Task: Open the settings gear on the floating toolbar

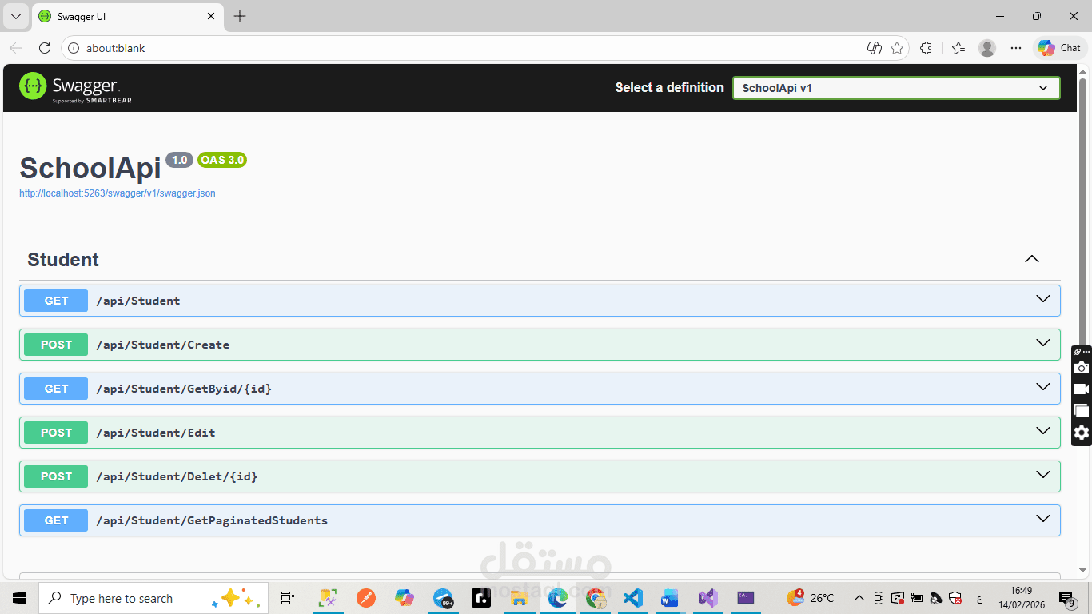Action: pyautogui.click(x=1081, y=433)
